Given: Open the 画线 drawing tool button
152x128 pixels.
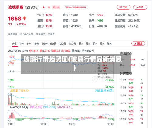Looking at the screenshot, I should point(138,44).
